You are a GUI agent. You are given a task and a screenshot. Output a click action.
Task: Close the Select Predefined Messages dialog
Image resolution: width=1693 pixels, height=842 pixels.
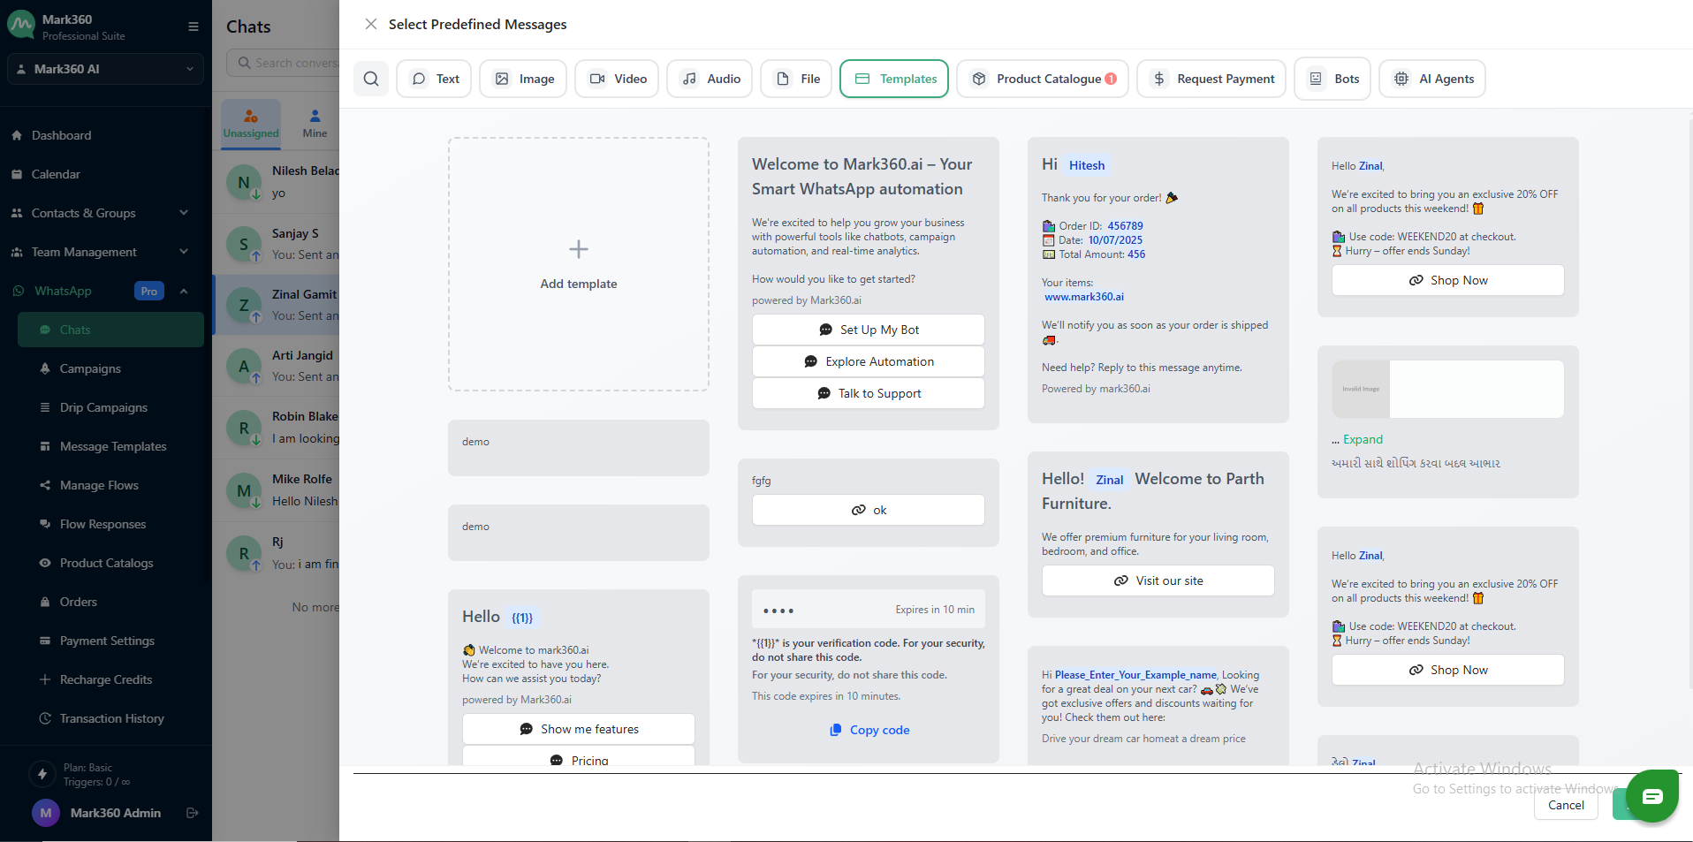(x=371, y=25)
